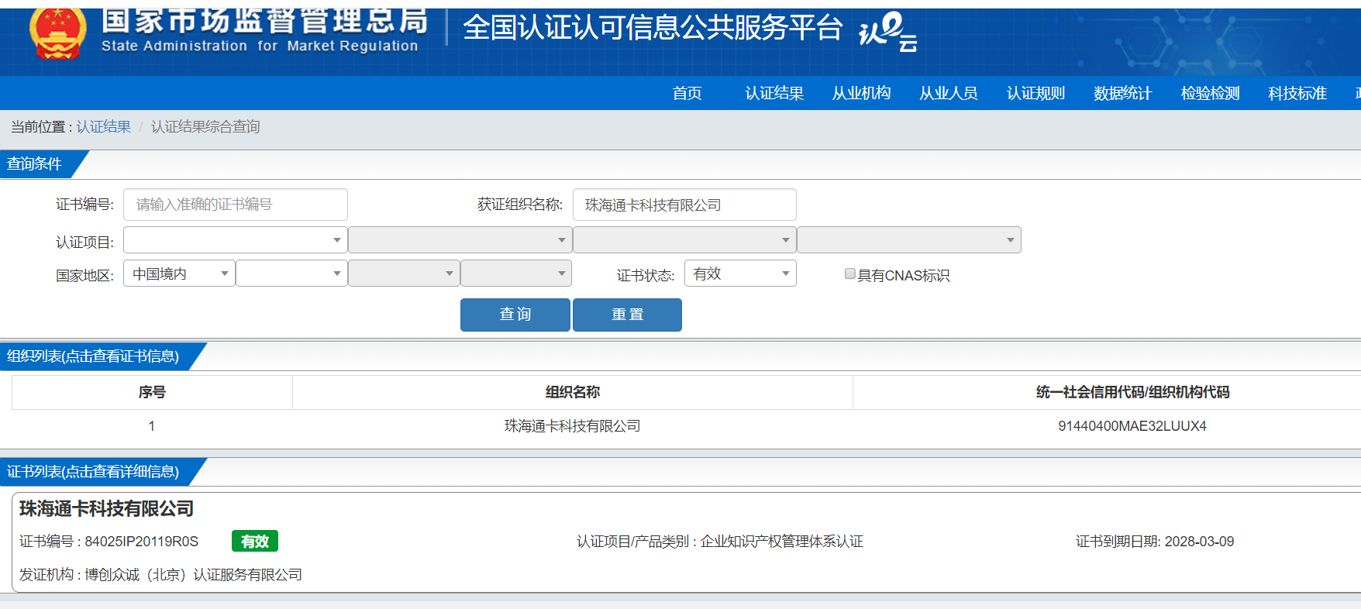Open the 数据统计 nav menu

coord(1123,93)
